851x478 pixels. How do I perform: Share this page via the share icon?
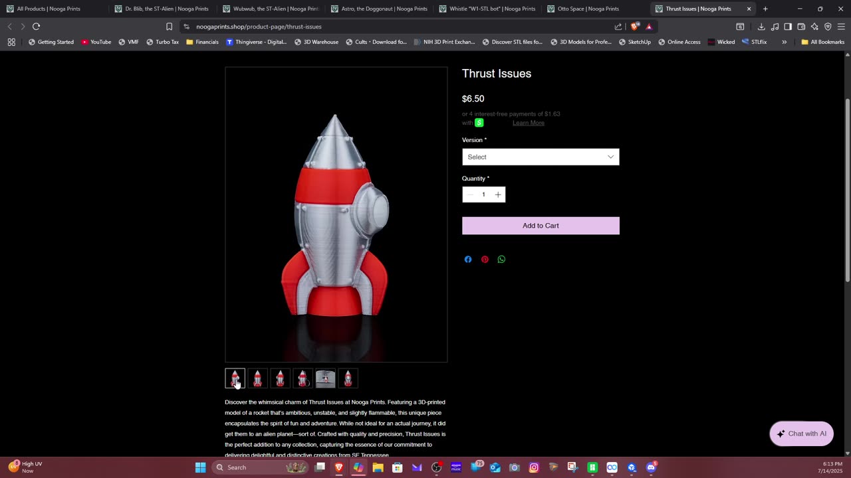click(618, 27)
